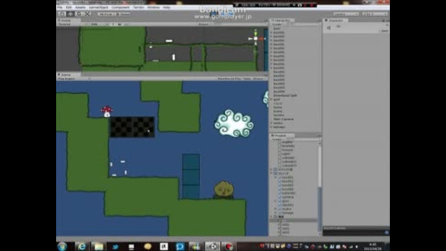Click the Scene view orientation gizmo
The height and width of the screenshot is (251, 446).
click(x=256, y=38)
